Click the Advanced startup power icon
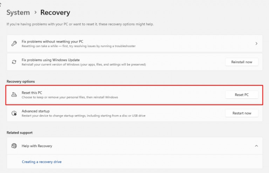269x173 pixels. point(14,113)
